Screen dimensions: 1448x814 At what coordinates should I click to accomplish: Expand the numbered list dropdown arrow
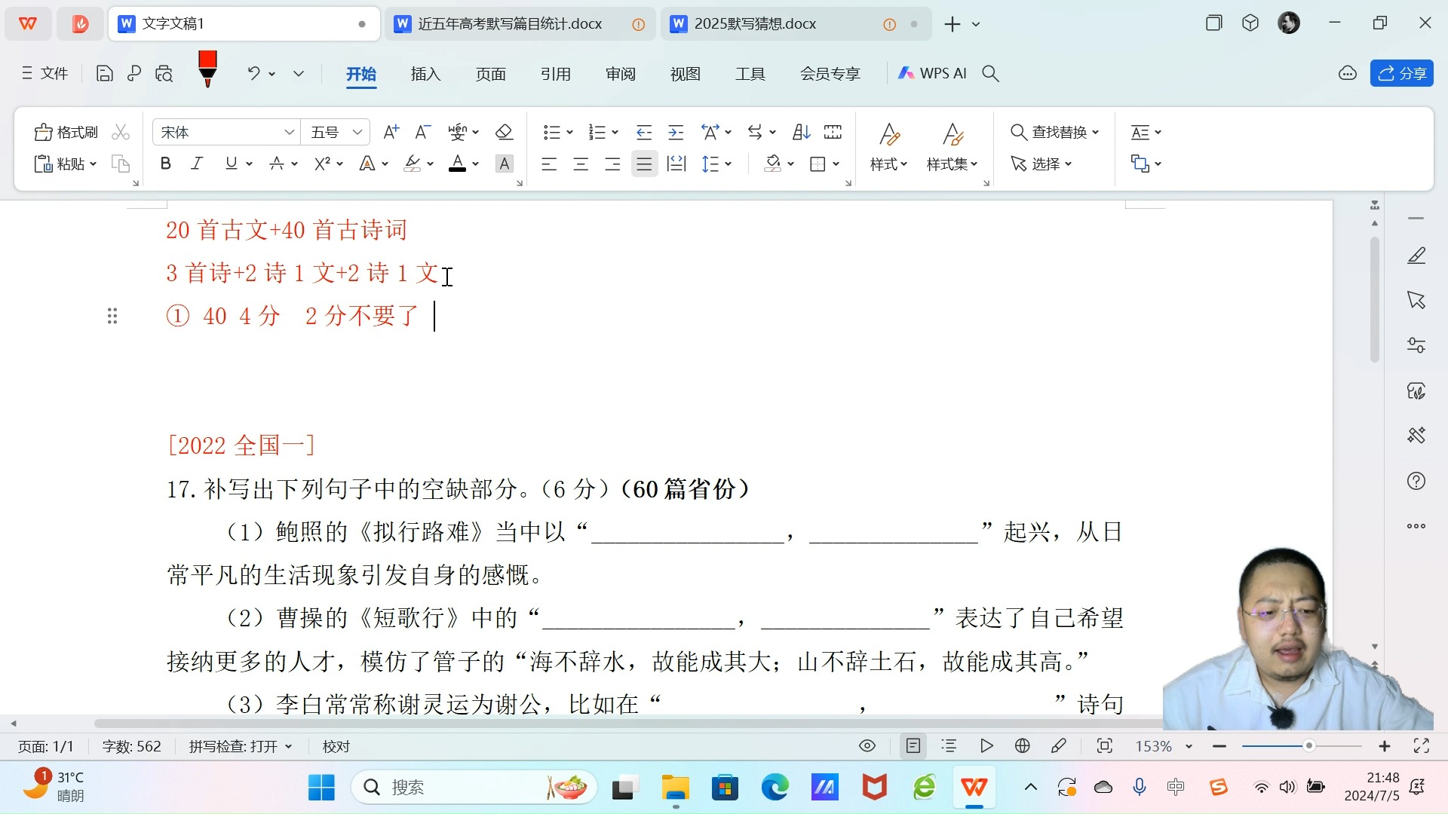615,132
